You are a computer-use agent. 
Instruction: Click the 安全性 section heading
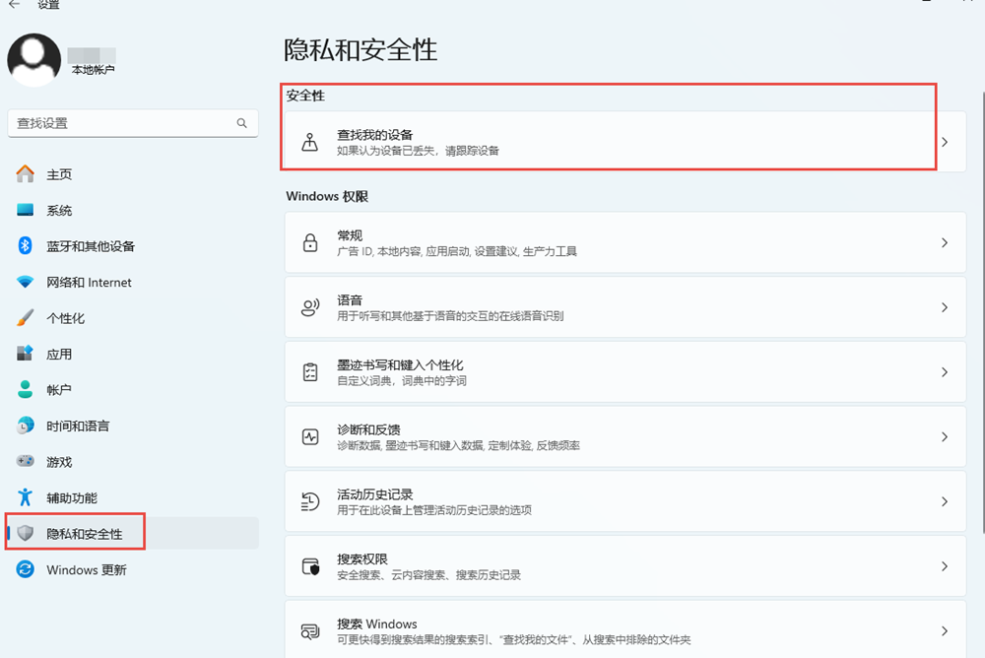tap(305, 96)
